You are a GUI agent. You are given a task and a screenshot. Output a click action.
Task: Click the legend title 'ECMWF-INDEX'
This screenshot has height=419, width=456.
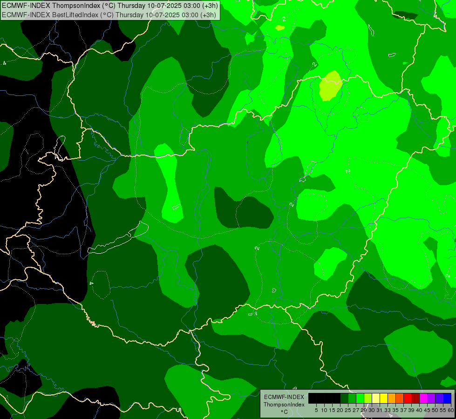tap(284, 397)
